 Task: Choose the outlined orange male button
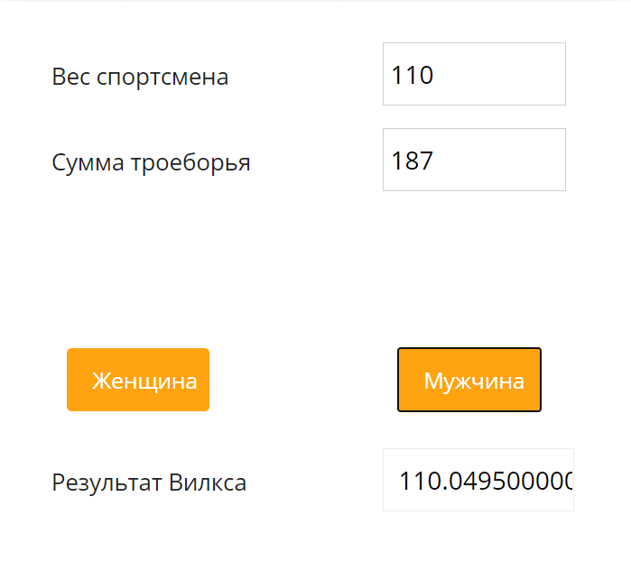(x=469, y=381)
